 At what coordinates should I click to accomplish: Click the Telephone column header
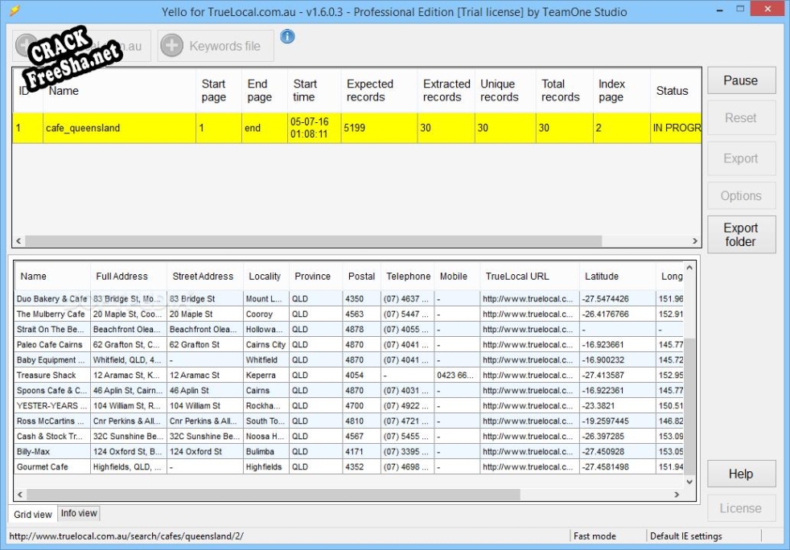(x=409, y=276)
